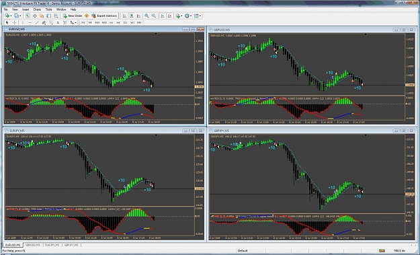Select the Arrows drawing tool

[72, 22]
